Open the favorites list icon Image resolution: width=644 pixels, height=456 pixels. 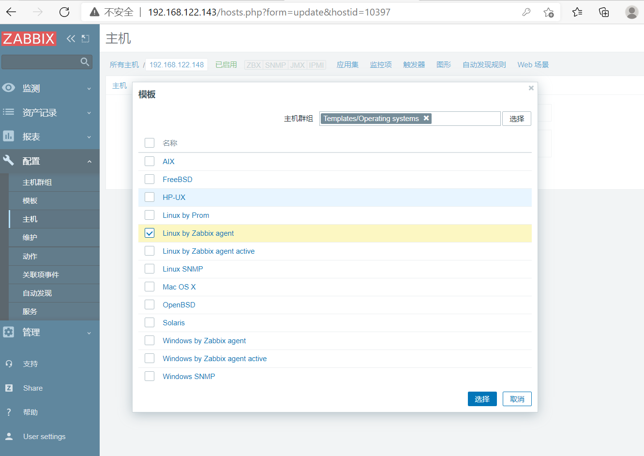(577, 12)
